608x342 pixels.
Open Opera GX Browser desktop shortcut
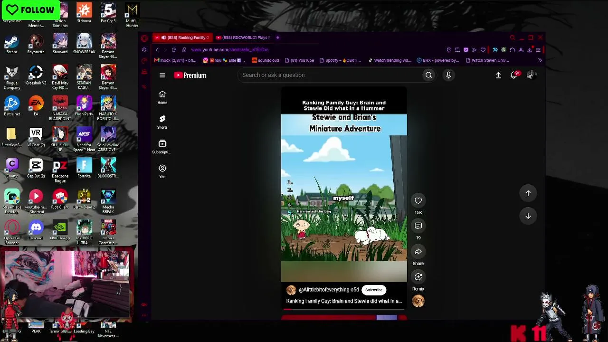pyautogui.click(x=12, y=233)
